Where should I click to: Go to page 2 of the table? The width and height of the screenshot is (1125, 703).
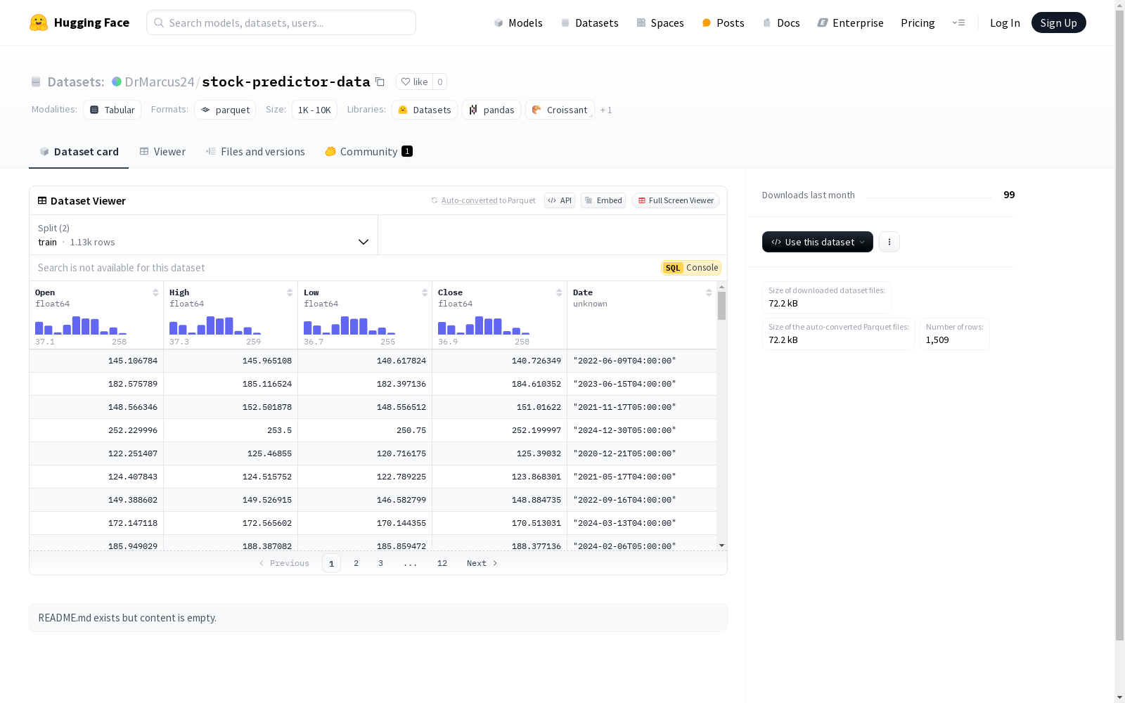click(x=356, y=563)
